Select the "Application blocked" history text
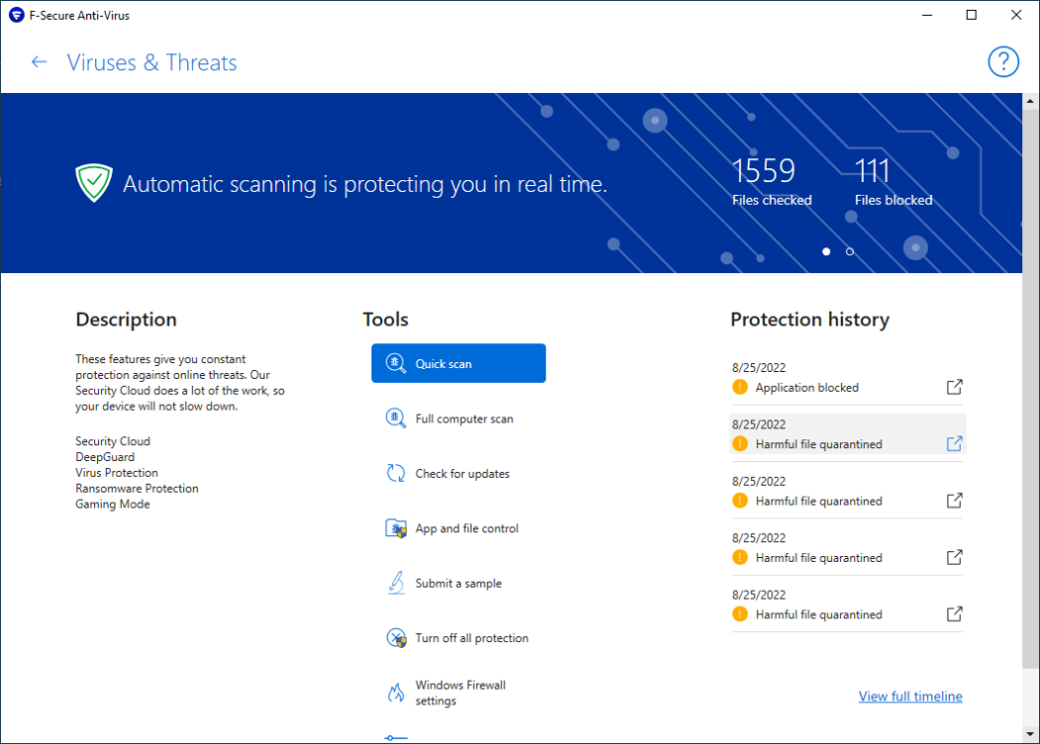1040x744 pixels. point(806,388)
